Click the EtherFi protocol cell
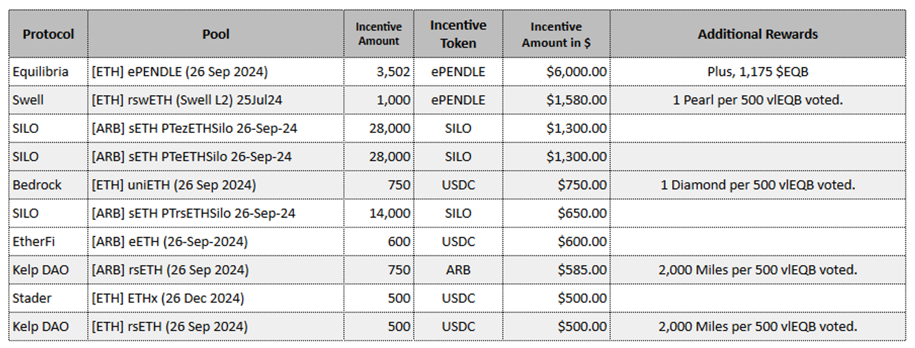915x348 pixels. 34,241
